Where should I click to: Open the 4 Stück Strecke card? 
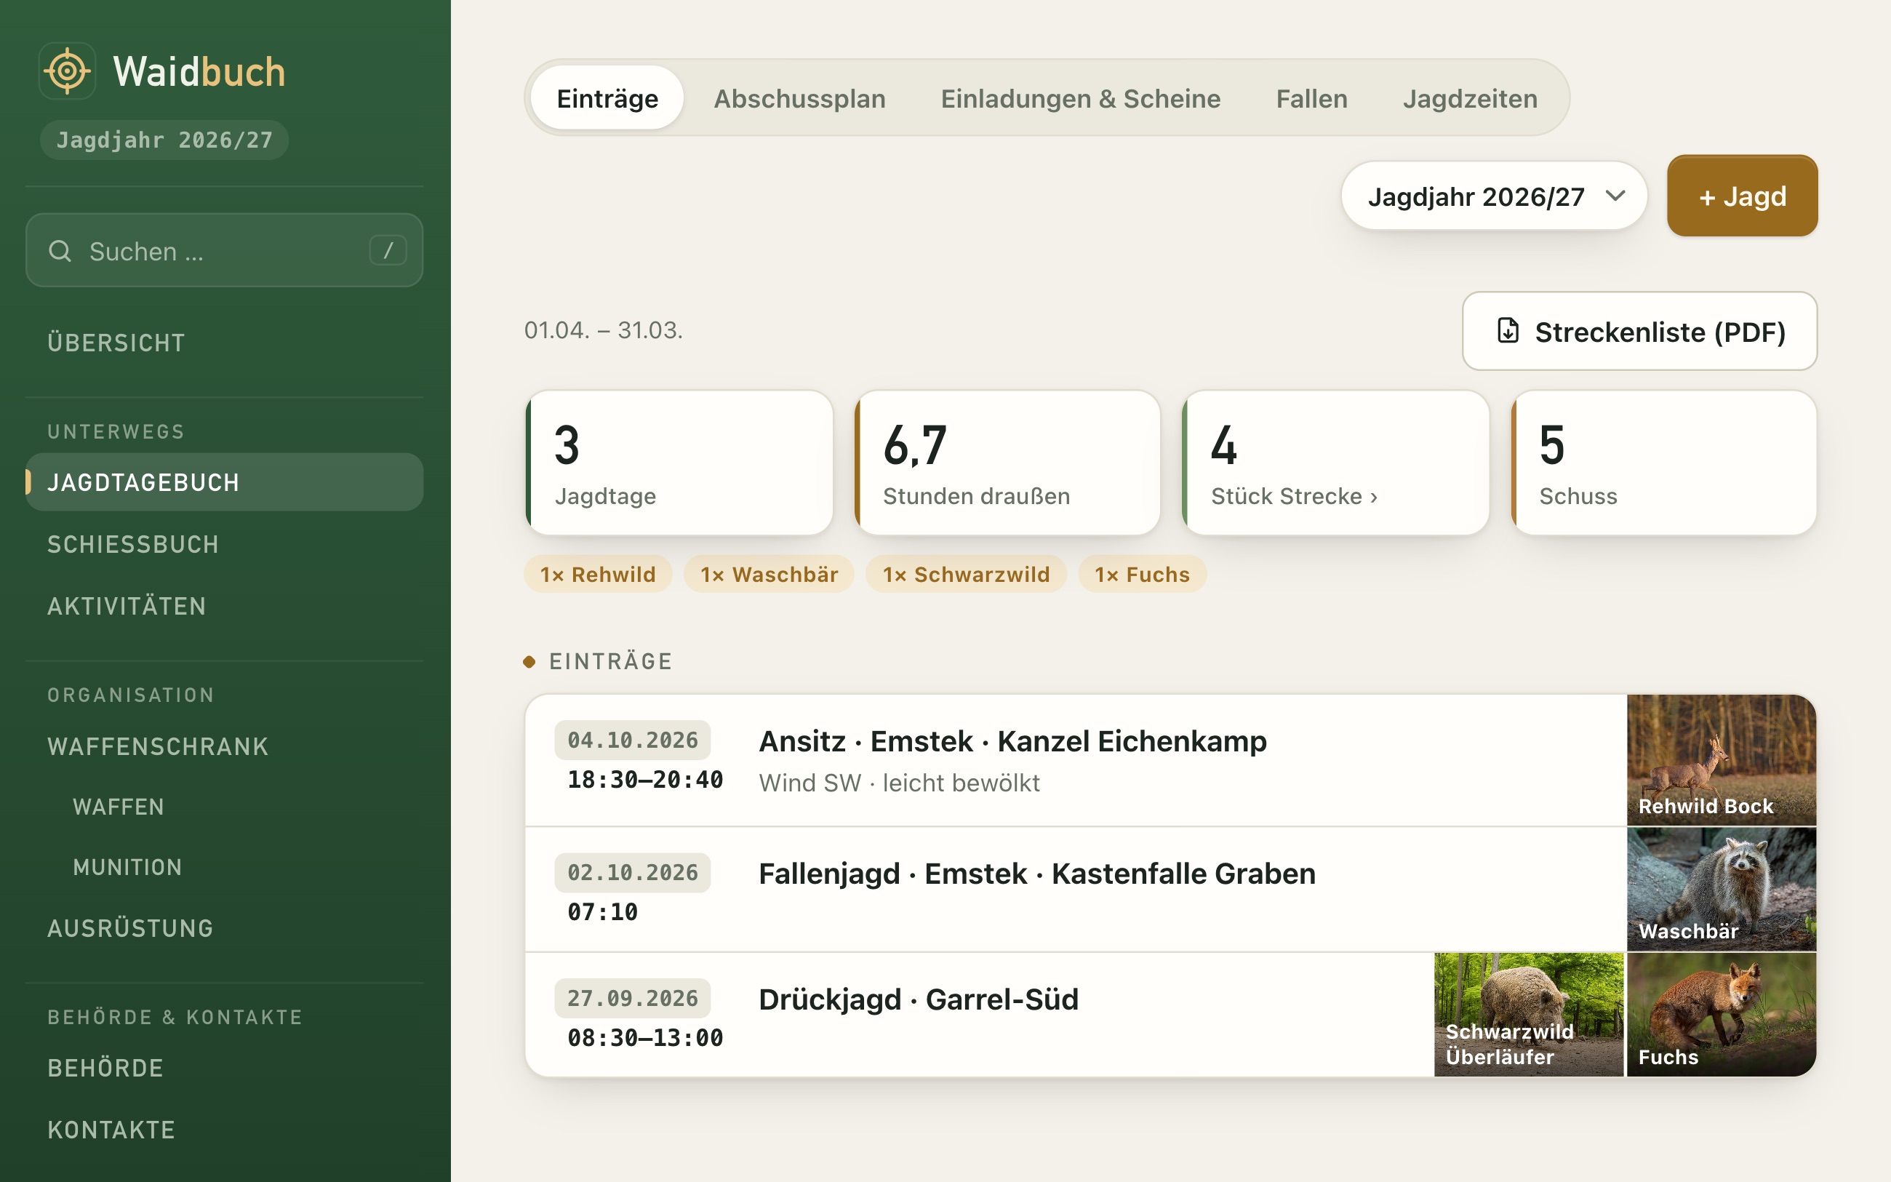click(1335, 463)
